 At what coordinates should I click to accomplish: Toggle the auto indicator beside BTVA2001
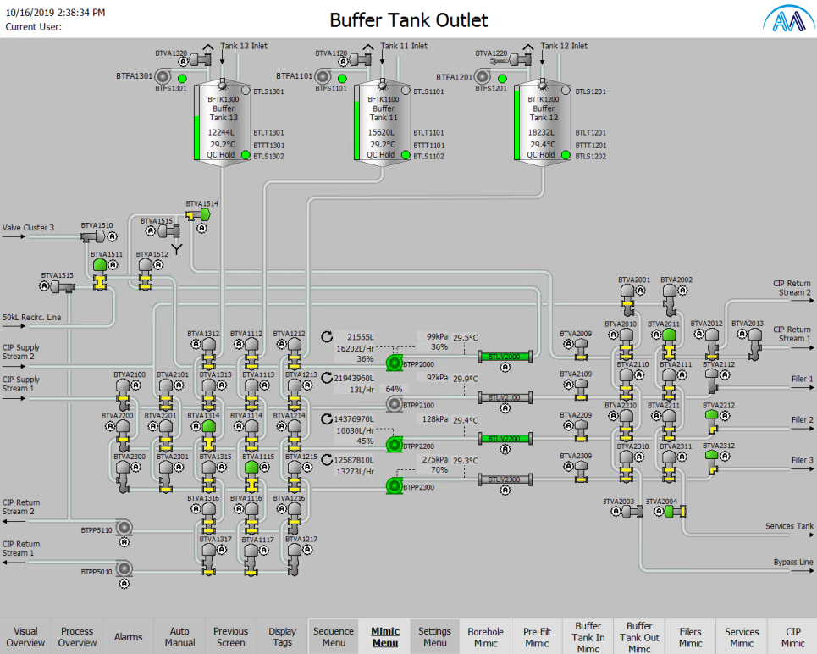click(x=640, y=291)
